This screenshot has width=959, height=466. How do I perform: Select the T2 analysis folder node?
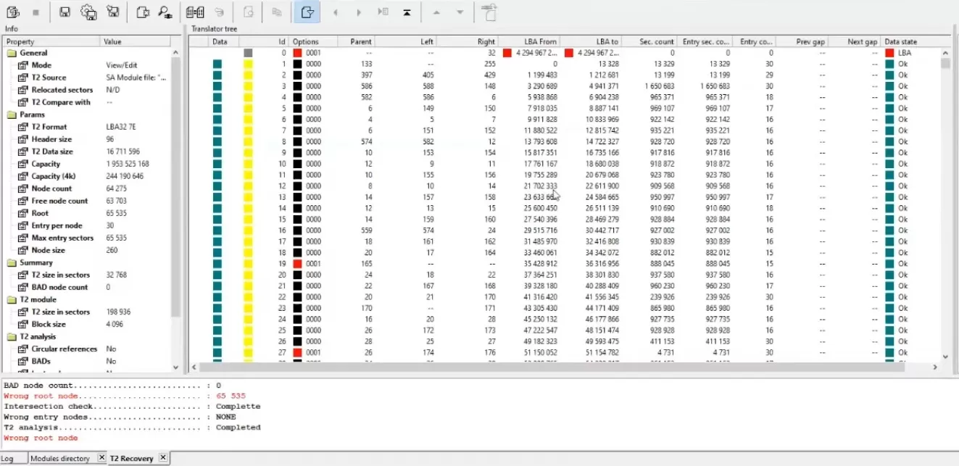click(39, 336)
